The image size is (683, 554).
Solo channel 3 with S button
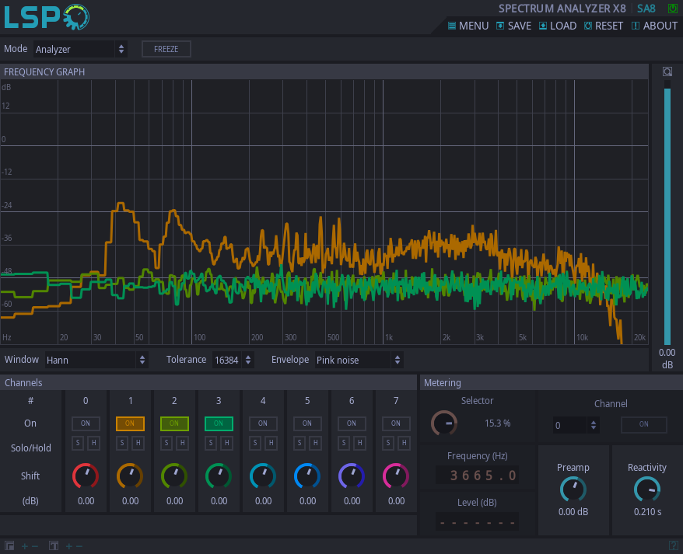click(211, 443)
